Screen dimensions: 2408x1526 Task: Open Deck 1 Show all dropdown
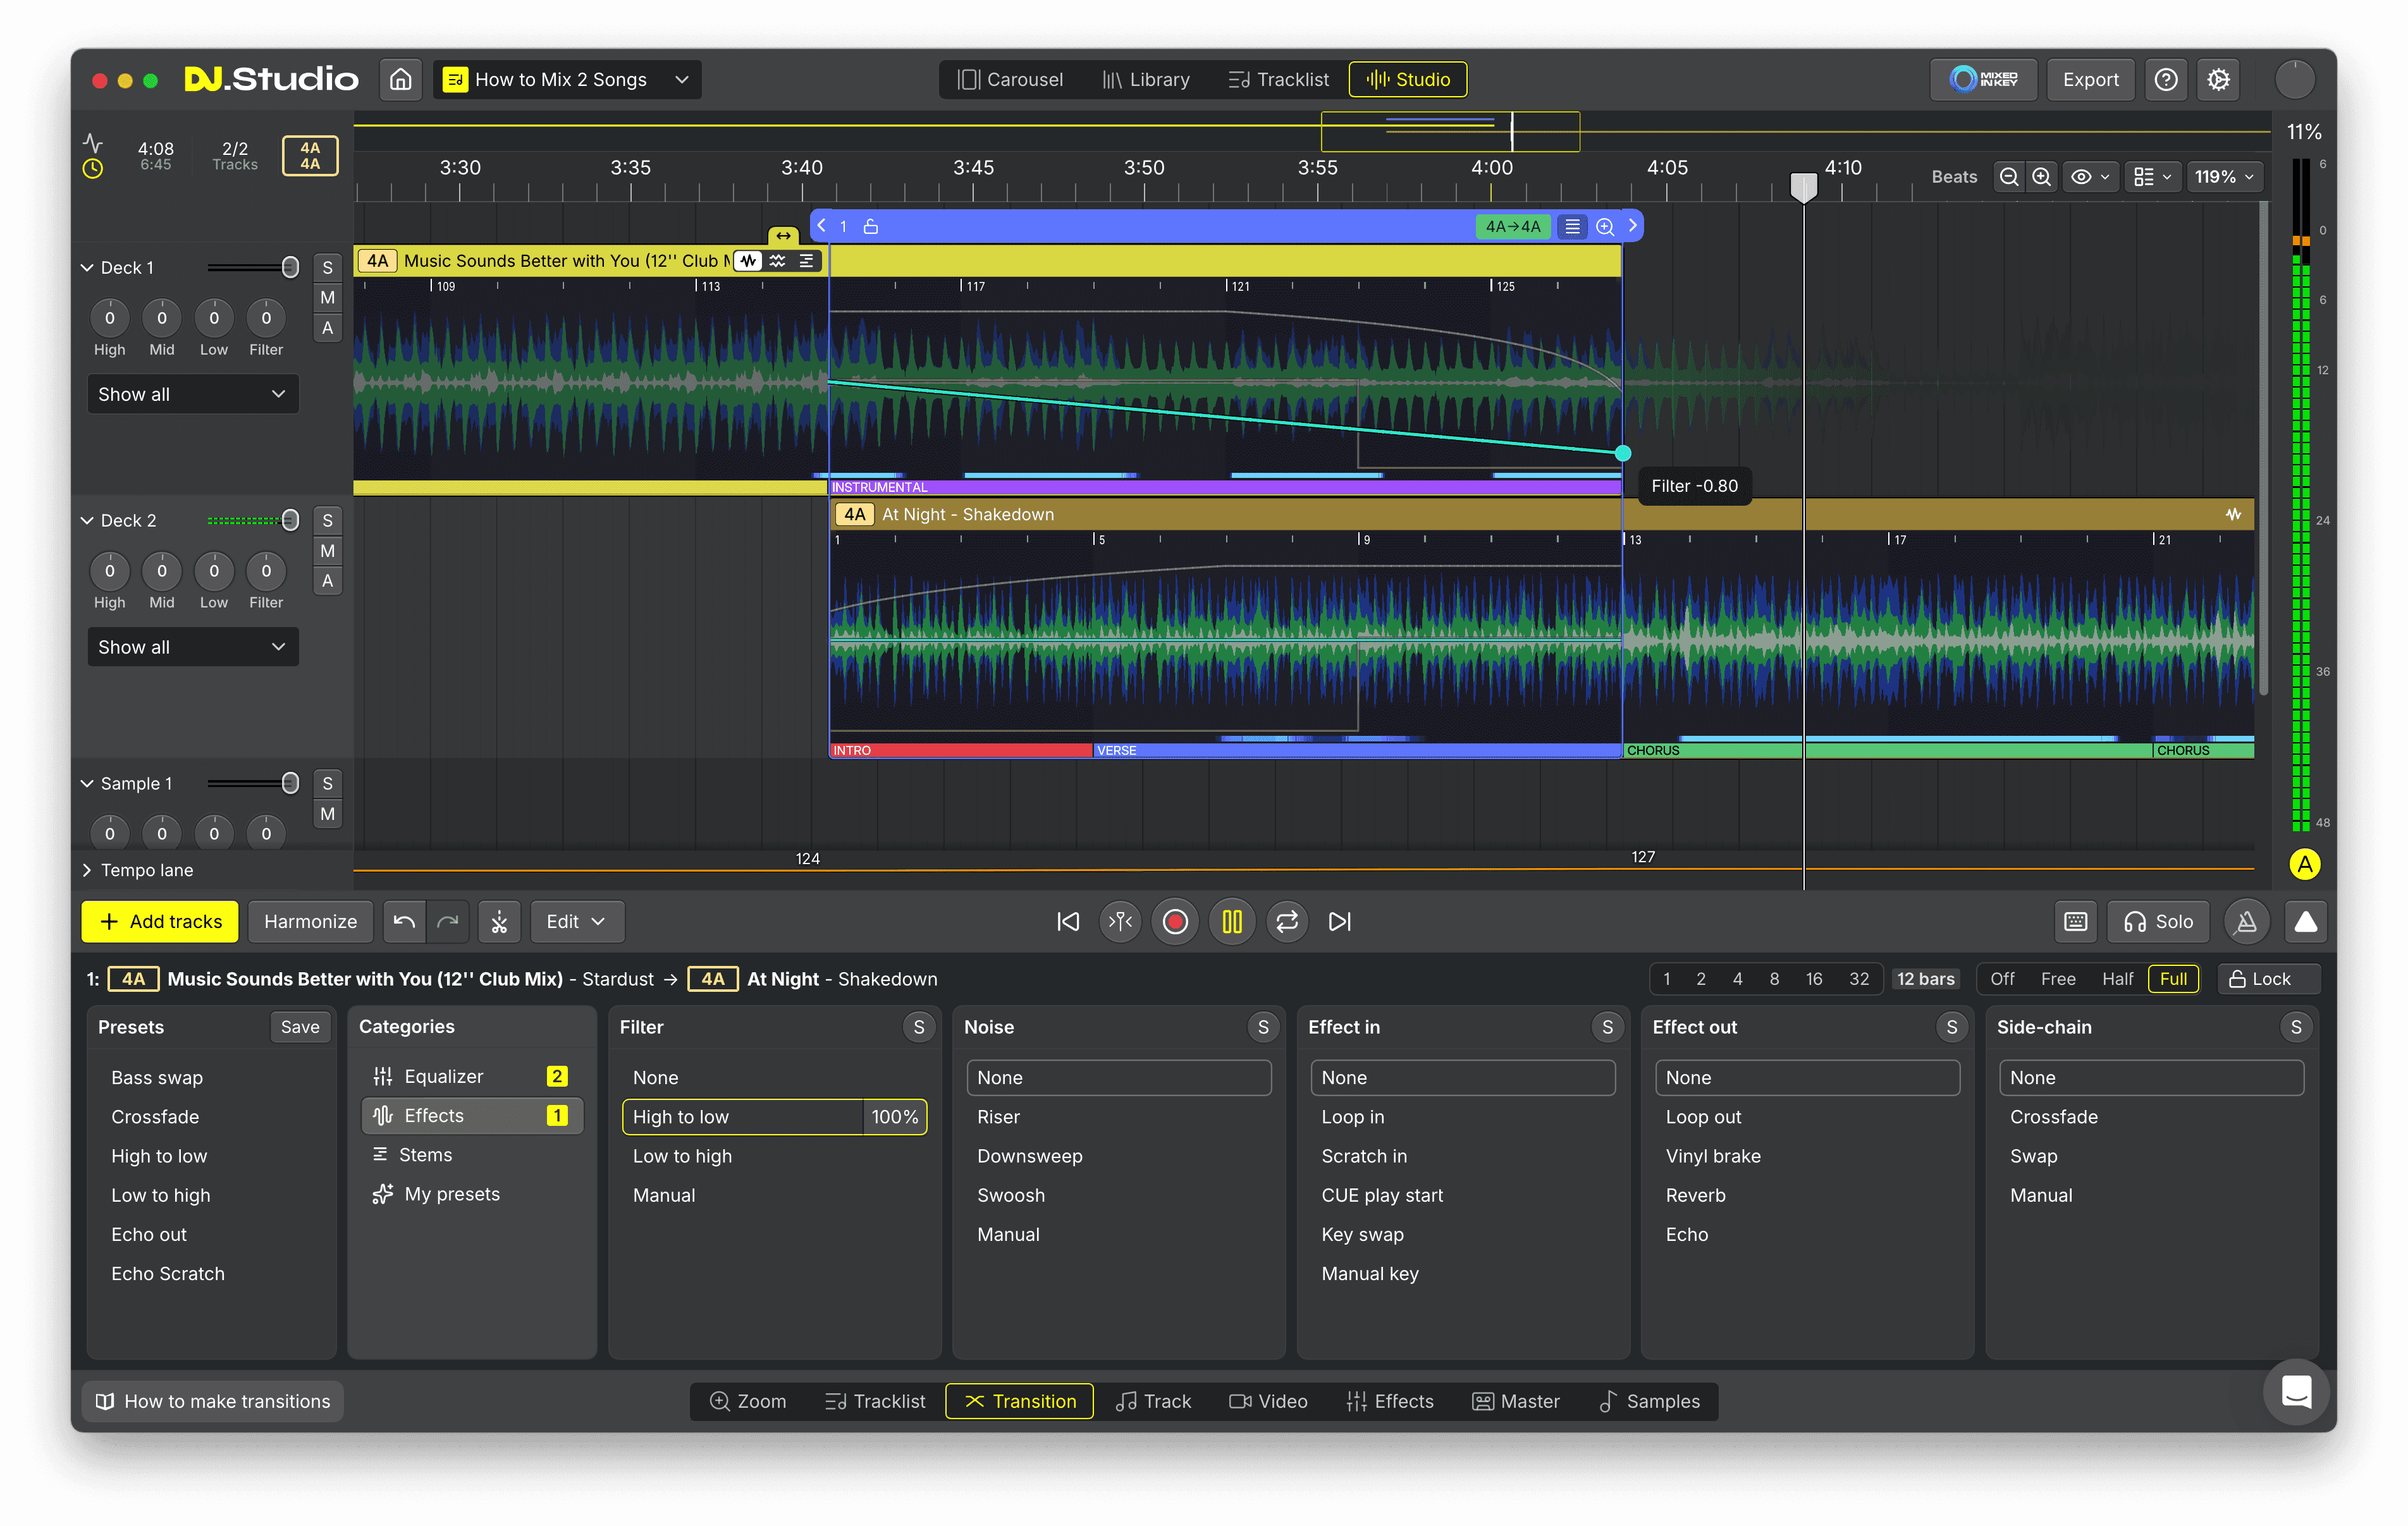coord(192,394)
